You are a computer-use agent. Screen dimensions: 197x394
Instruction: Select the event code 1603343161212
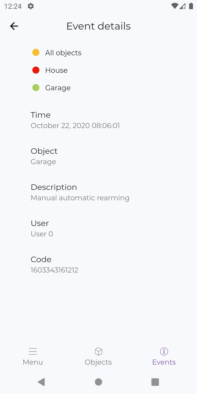[x=54, y=270]
